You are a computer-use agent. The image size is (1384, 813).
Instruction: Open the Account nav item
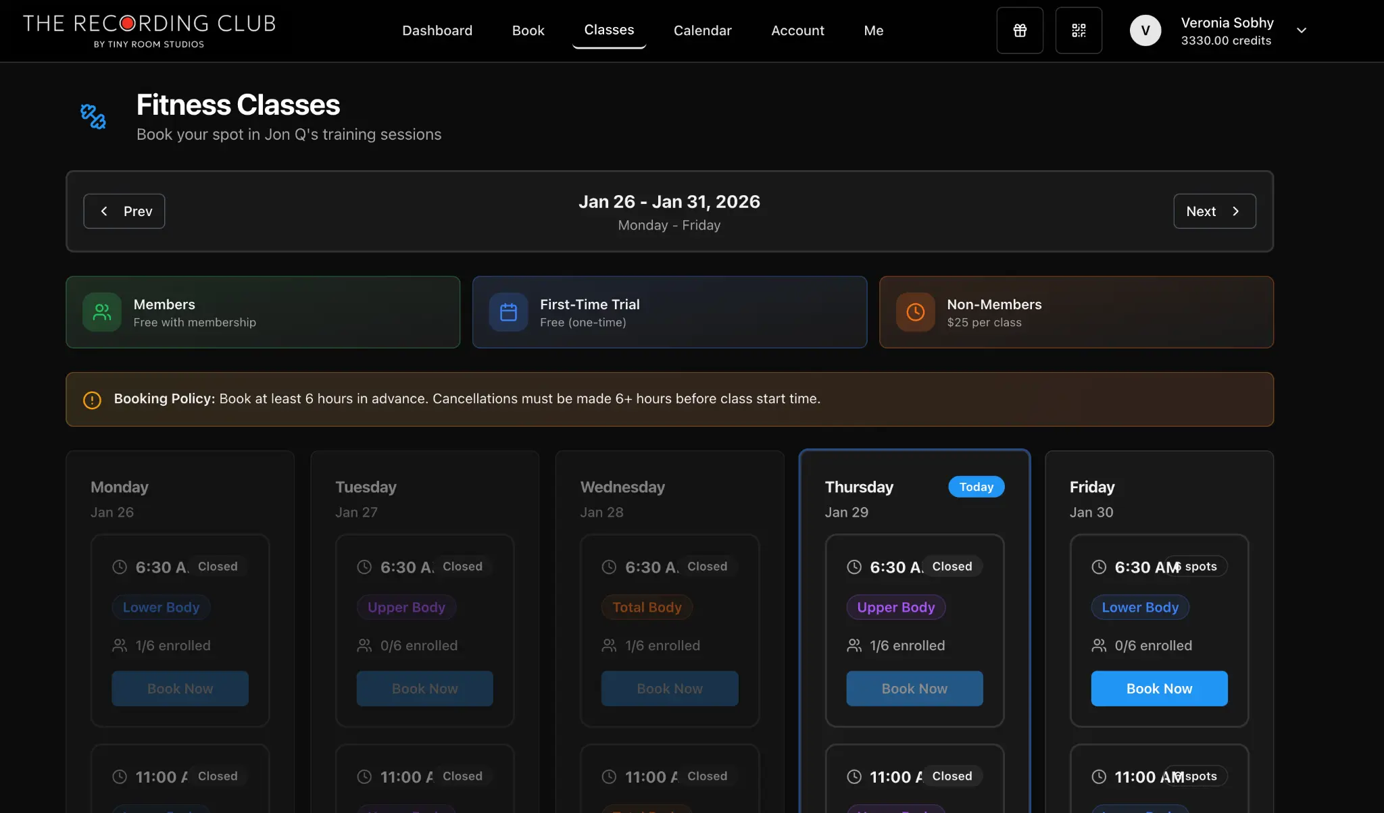797,30
